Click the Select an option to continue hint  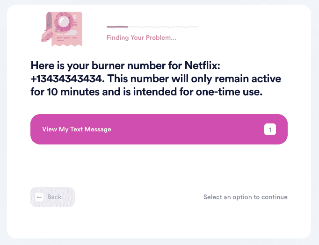(246, 197)
